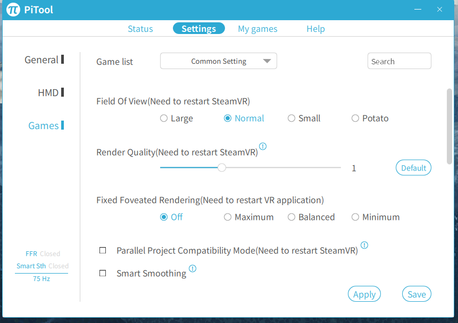This screenshot has height=323, width=458.
Task: Click the Smart Smoothing info icon
Action: pyautogui.click(x=193, y=268)
